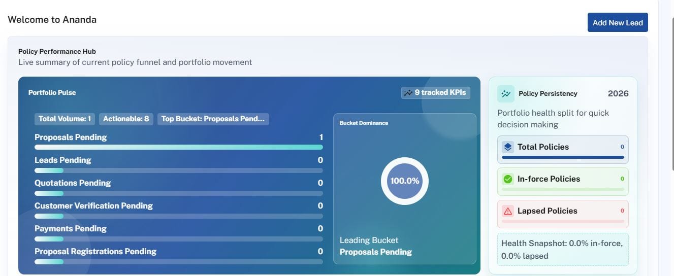Image resolution: width=674 pixels, height=276 pixels.
Task: Click the Payments Pending progress bar
Action: pyautogui.click(x=178, y=239)
